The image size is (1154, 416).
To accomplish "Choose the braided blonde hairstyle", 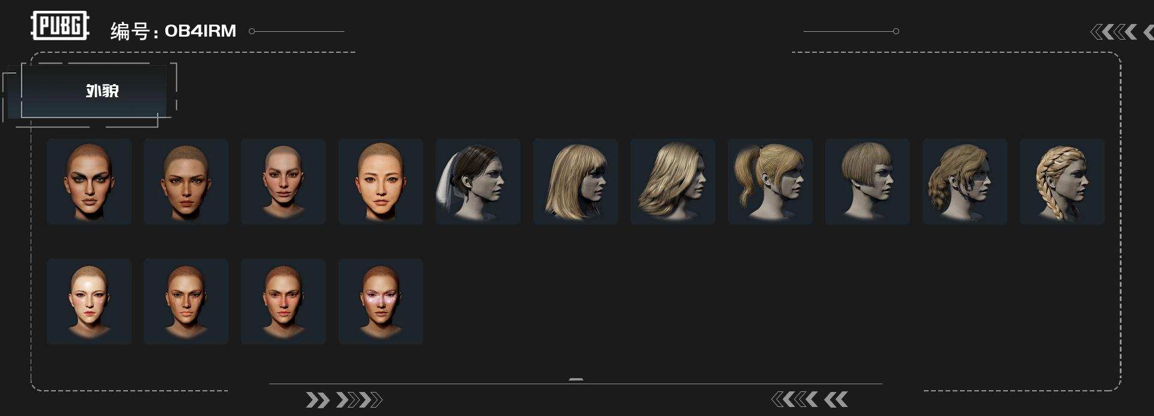I will pyautogui.click(x=1062, y=181).
